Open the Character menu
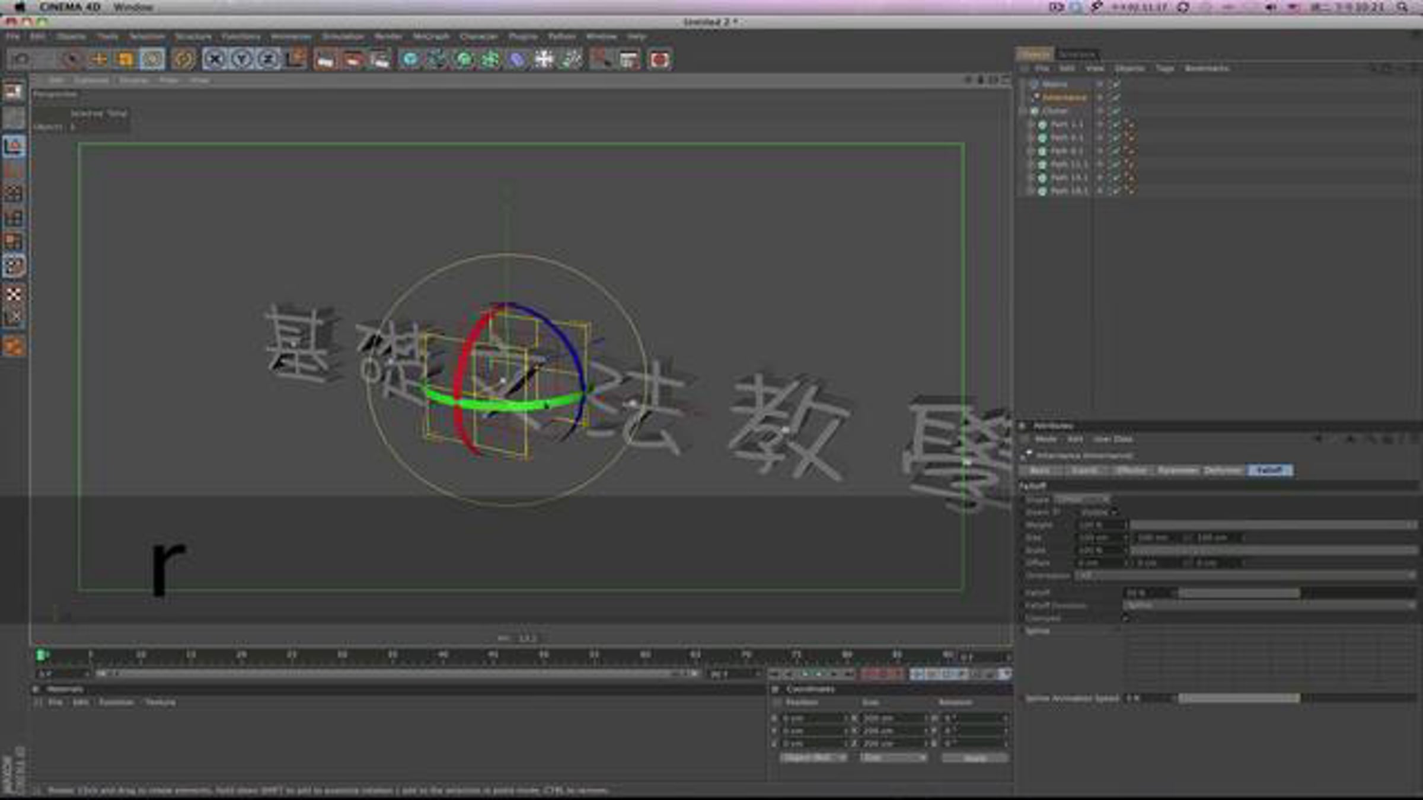The width and height of the screenshot is (1423, 800). (x=478, y=36)
